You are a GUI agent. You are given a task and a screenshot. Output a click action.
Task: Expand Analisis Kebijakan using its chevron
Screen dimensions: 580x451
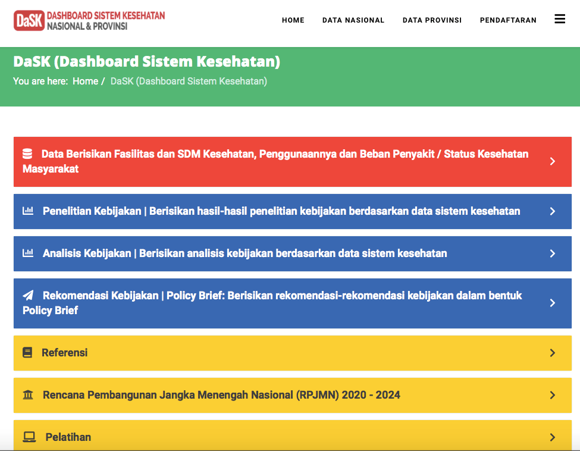point(552,253)
